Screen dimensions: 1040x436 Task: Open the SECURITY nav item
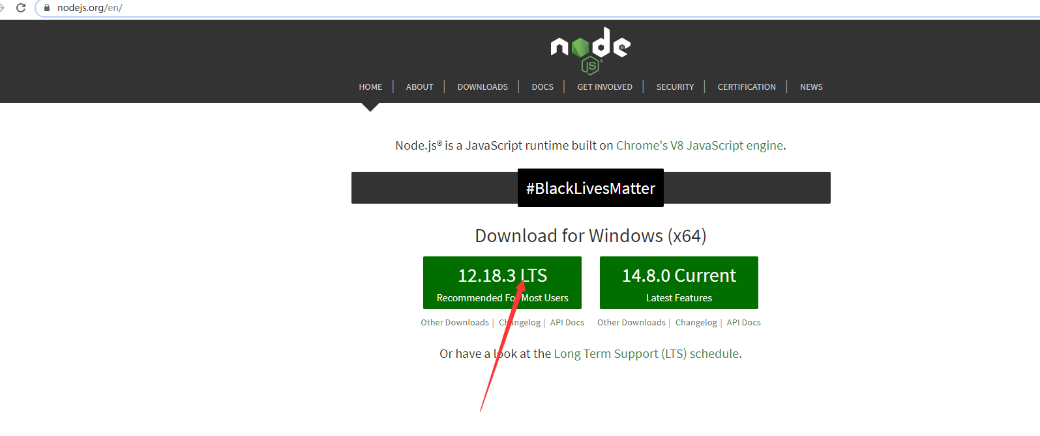(x=675, y=87)
